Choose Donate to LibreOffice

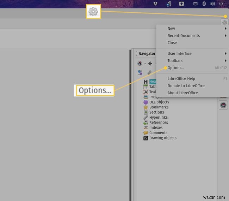[x=193, y=85]
